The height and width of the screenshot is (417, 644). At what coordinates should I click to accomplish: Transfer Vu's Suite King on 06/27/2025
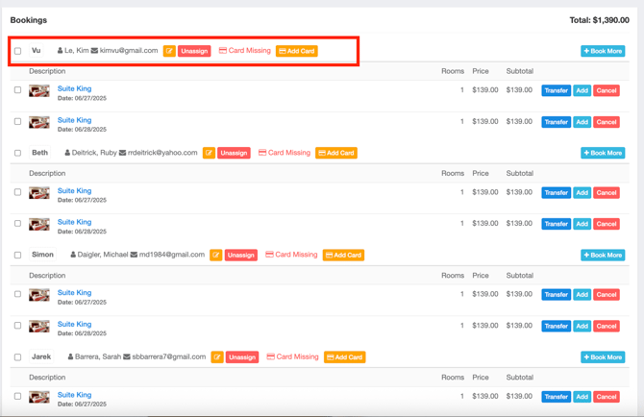pyautogui.click(x=556, y=91)
